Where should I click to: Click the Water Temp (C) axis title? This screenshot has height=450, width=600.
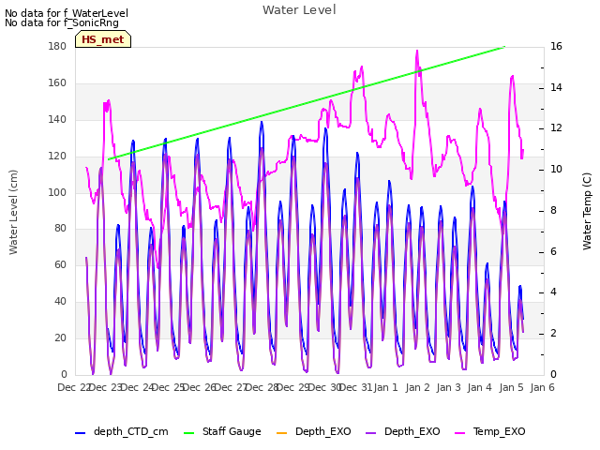pos(587,211)
